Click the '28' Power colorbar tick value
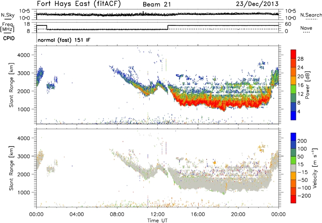 [x=300, y=59]
